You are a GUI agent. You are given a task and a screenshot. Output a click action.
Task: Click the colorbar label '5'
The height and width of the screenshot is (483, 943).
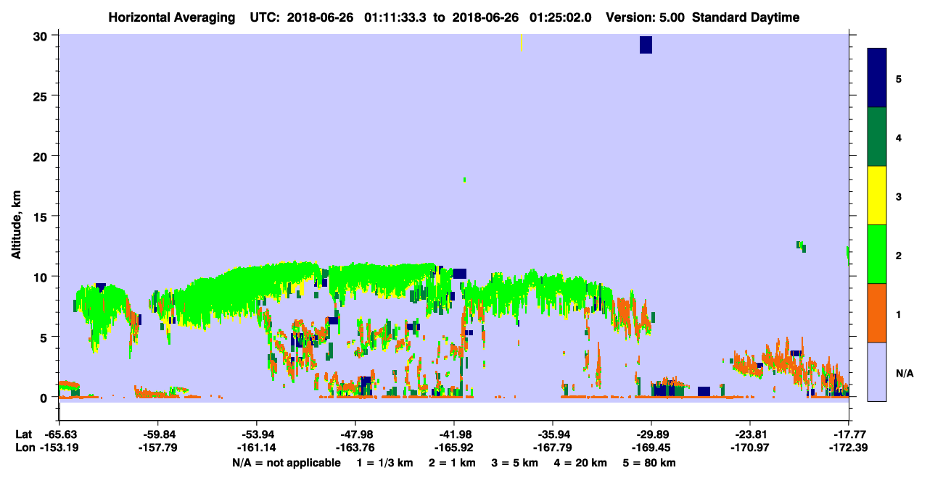tap(899, 78)
